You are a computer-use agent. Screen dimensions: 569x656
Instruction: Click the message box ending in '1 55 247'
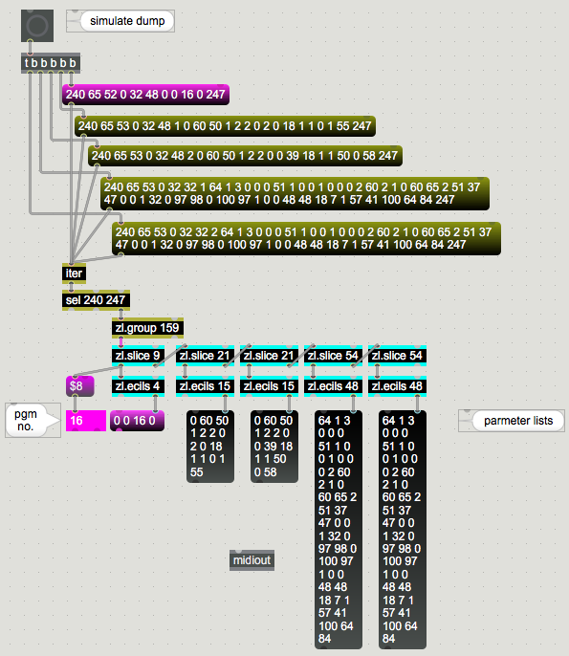(225, 126)
